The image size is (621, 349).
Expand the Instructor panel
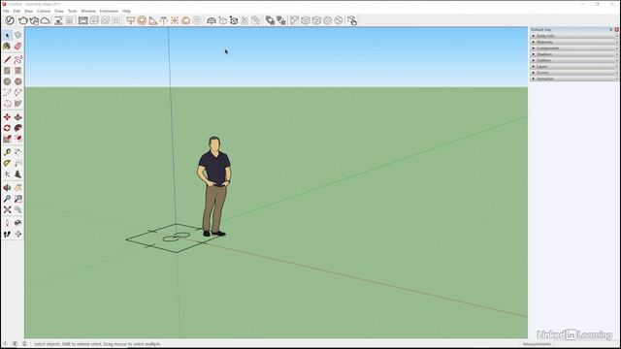click(x=573, y=79)
